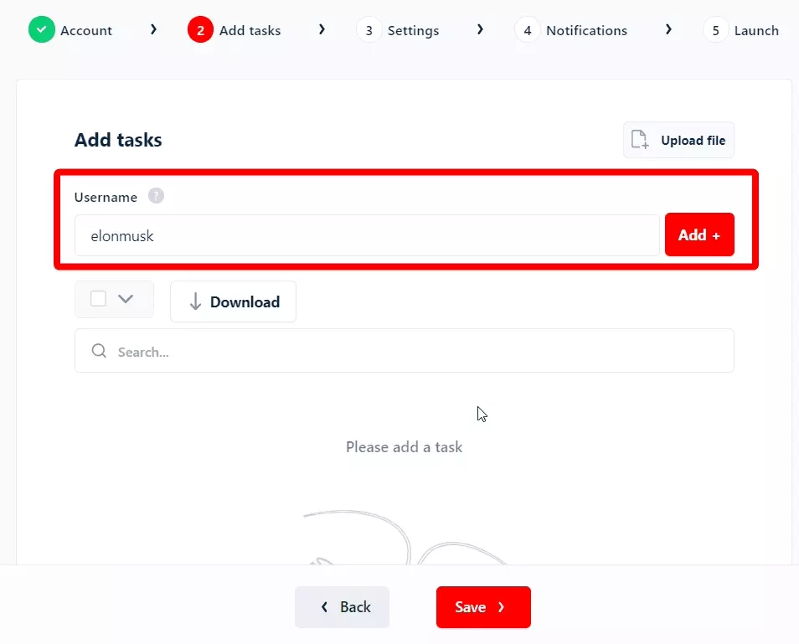Click the Download arrow icon
Viewport: 799px width, 644px height.
[195, 302]
